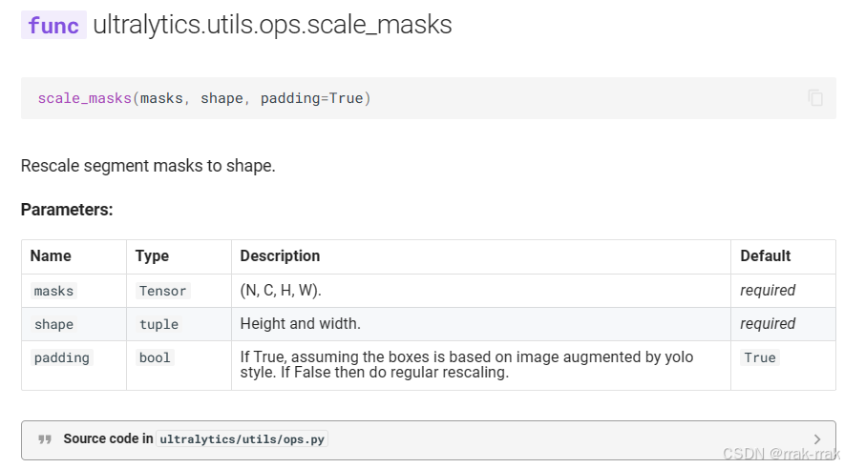The width and height of the screenshot is (844, 468).
Task: Click the Description column header
Action: (x=280, y=256)
